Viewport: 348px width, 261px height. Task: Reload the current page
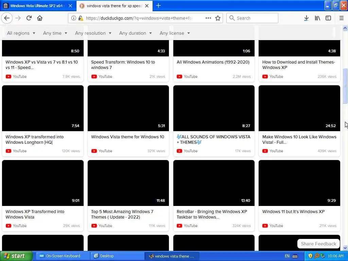(29, 18)
